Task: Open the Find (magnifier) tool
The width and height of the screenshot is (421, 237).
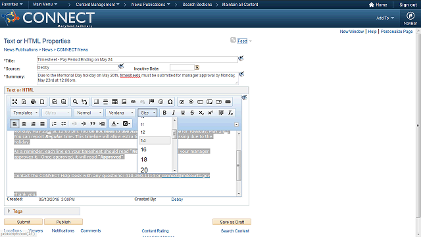Action: point(75,102)
